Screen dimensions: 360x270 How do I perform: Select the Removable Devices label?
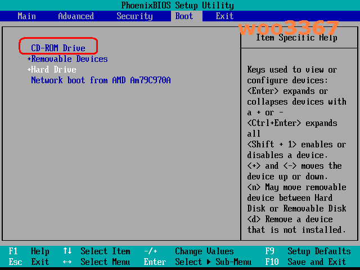point(69,59)
